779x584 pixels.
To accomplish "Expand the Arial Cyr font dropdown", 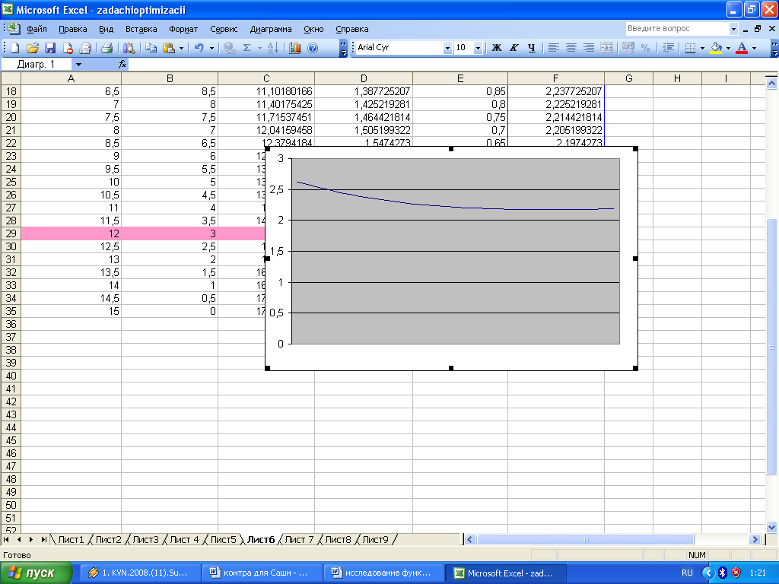I will click(x=447, y=48).
